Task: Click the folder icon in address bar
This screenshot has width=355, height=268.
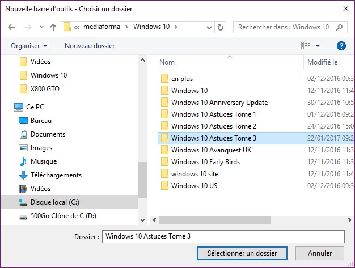Action: pyautogui.click(x=67, y=27)
